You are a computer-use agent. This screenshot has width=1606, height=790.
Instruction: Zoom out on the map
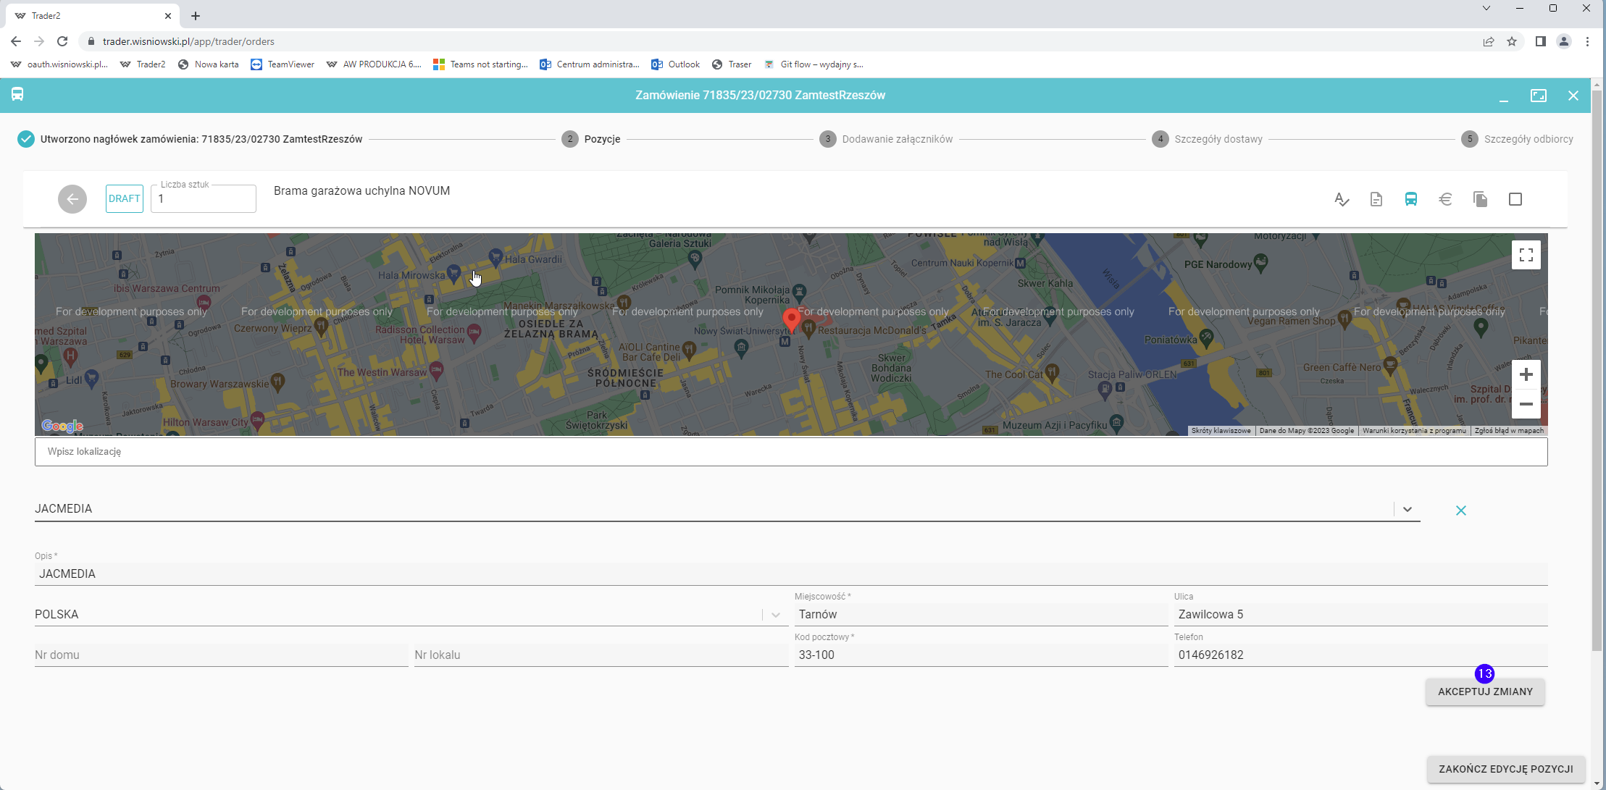coord(1526,404)
